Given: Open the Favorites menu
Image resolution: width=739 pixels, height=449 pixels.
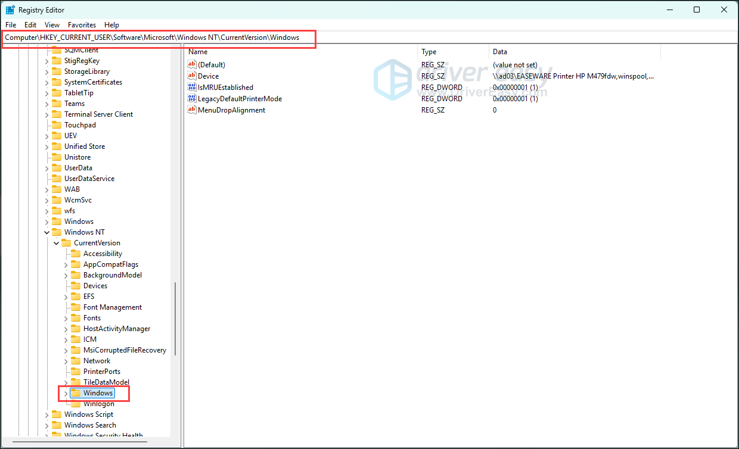Looking at the screenshot, I should pyautogui.click(x=82, y=25).
